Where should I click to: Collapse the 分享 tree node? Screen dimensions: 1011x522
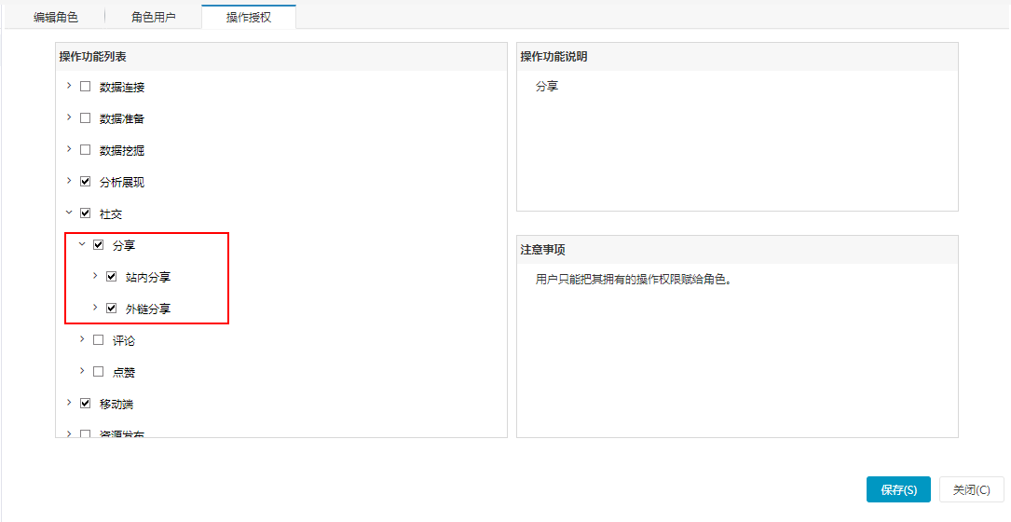82,244
